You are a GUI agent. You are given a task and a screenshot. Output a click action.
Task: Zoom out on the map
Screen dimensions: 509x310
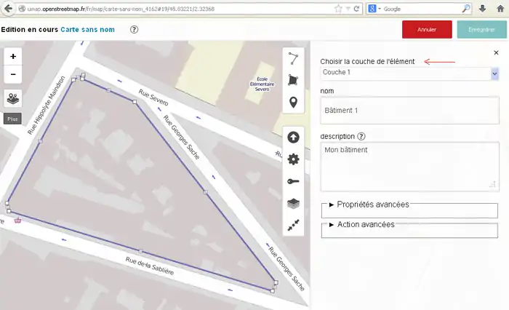(13, 74)
